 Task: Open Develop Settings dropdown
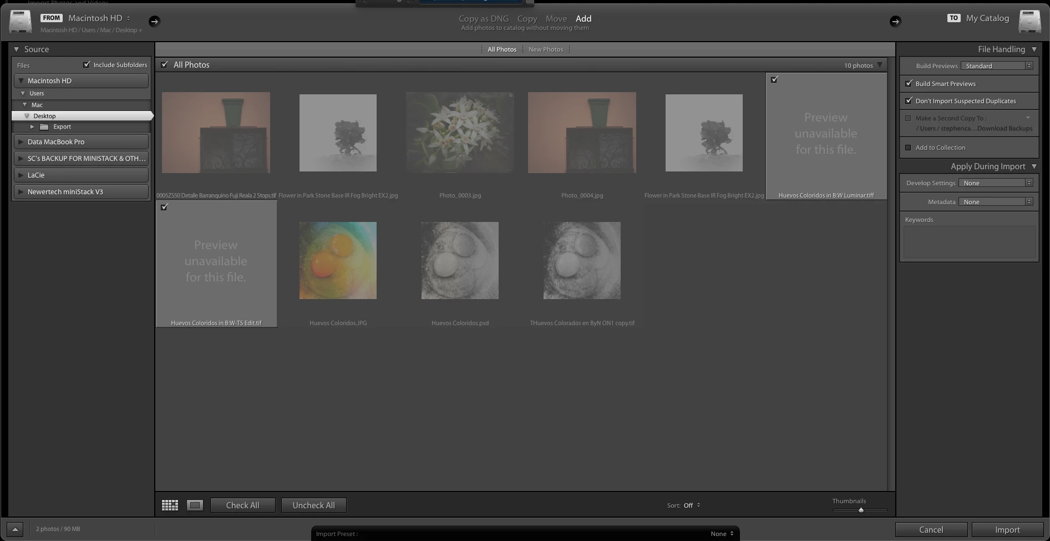pyautogui.click(x=996, y=183)
